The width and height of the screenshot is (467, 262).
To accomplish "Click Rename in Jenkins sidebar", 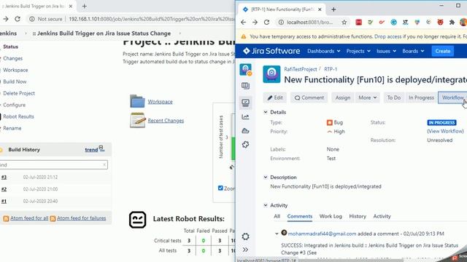I will coord(12,128).
